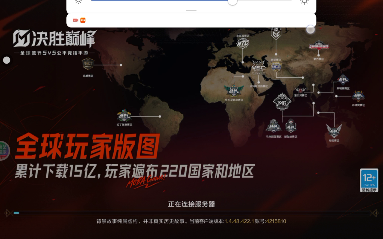This screenshot has width=383, height=239.
Task: Select the MTC Turkey region logo
Action: pos(243,44)
